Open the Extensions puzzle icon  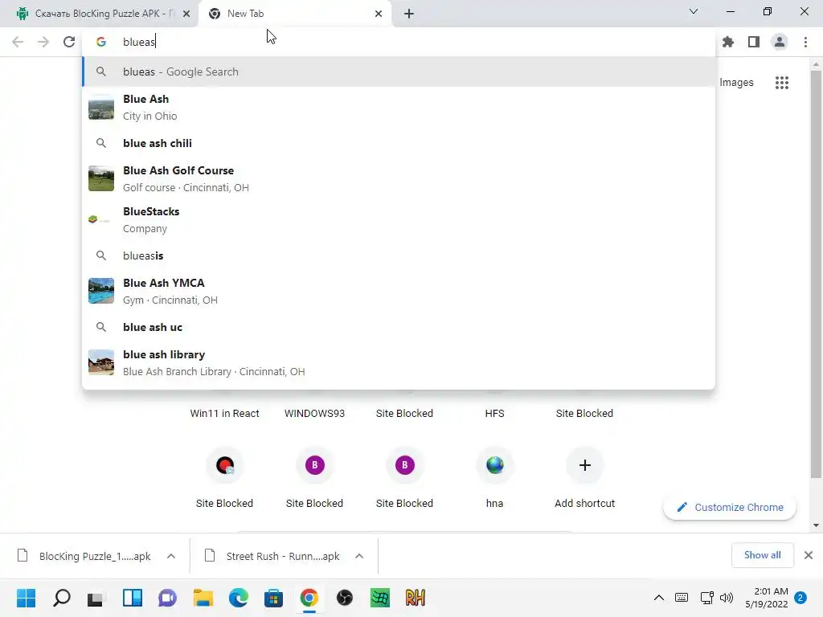click(x=728, y=42)
